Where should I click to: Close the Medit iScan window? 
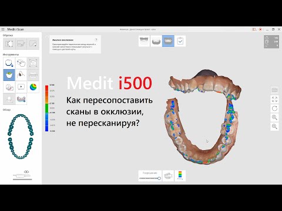point(279,29)
